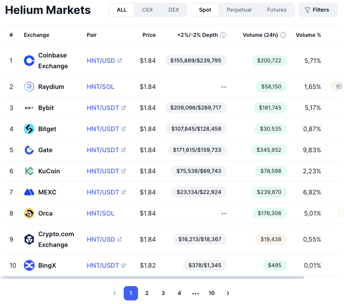Switch to the Futures tab

pyautogui.click(x=277, y=10)
